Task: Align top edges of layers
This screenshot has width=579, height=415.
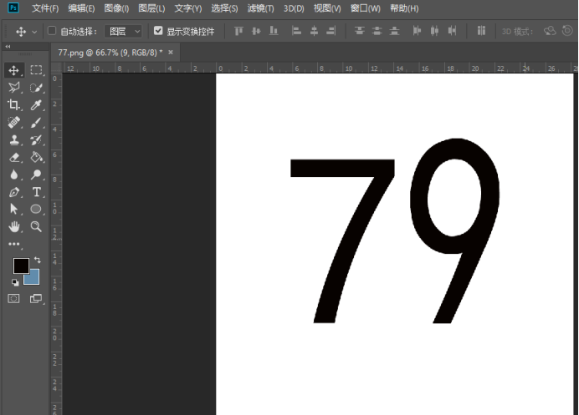Action: pos(239,31)
